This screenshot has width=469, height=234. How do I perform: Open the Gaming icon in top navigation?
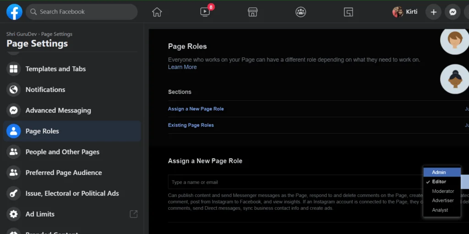[348, 12]
